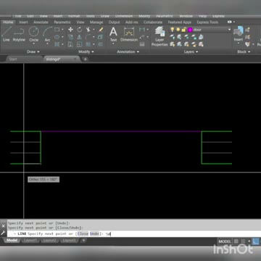Toggle grid display in status bar

pyautogui.click(x=236, y=241)
